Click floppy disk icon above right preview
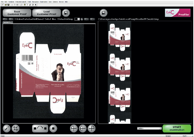Viewport: 194px width, 137px height. click(x=103, y=13)
